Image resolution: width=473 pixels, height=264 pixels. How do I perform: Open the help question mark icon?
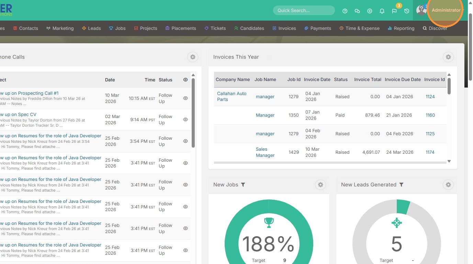(345, 11)
